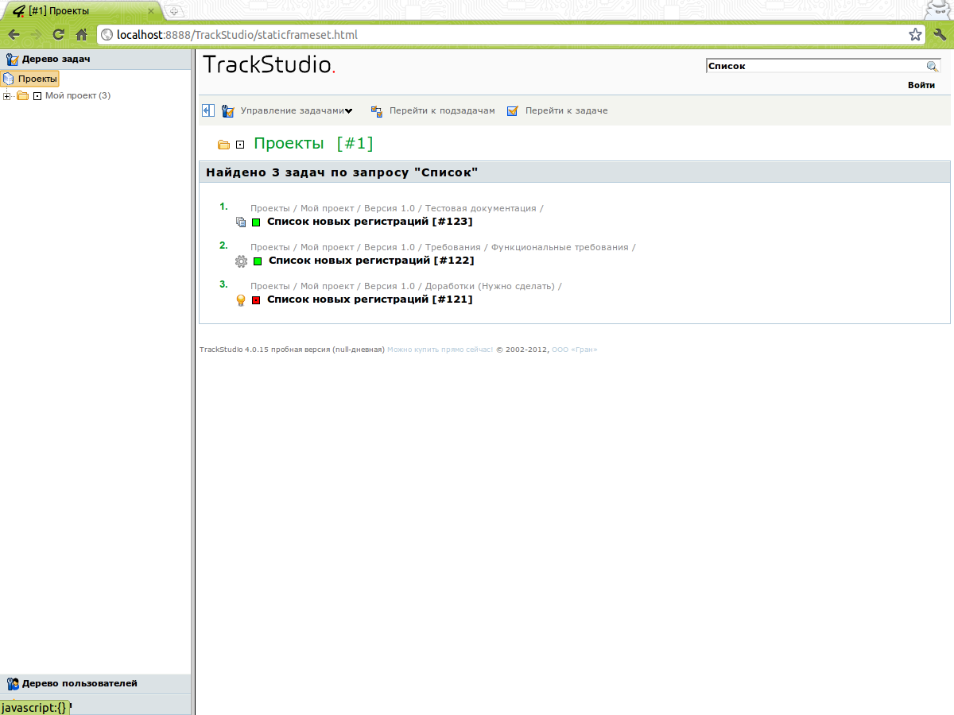Go back using the browser back arrow
This screenshot has width=954, height=715.
[x=14, y=34]
